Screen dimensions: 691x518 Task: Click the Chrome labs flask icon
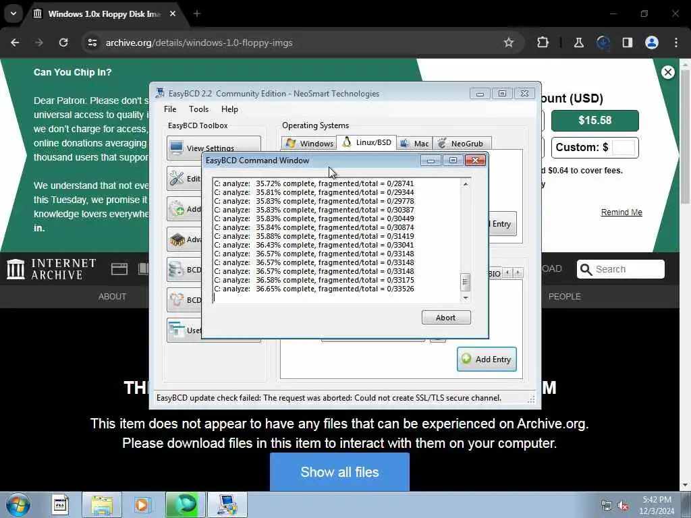(578, 42)
